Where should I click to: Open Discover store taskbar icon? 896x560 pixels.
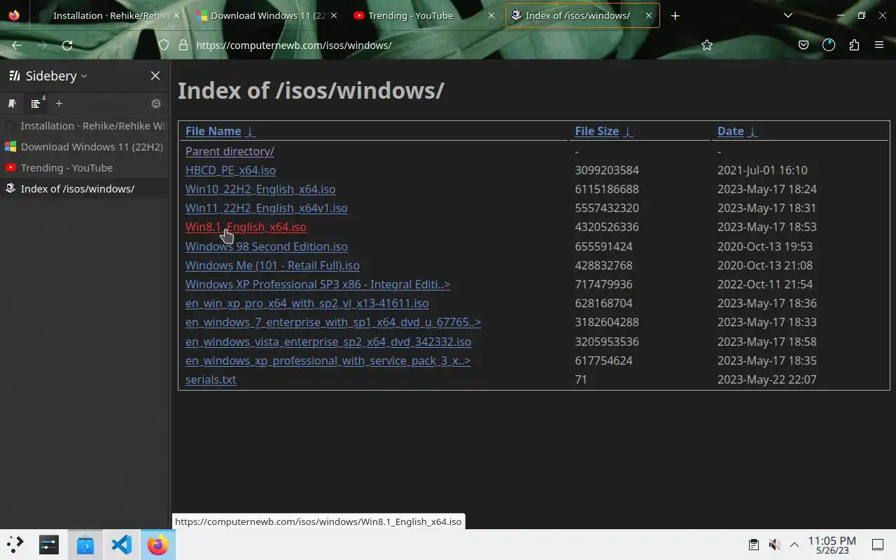[x=85, y=545]
